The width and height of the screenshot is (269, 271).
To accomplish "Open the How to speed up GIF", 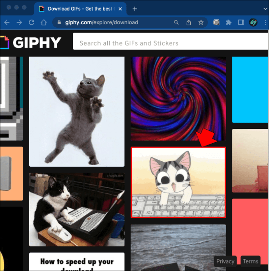I will click(x=77, y=262).
